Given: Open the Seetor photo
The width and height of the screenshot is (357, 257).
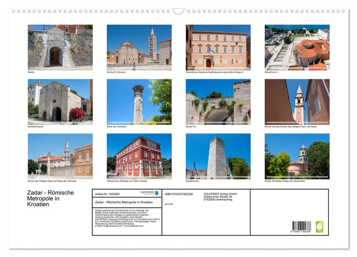Looking at the screenshot, I should 60,47.
